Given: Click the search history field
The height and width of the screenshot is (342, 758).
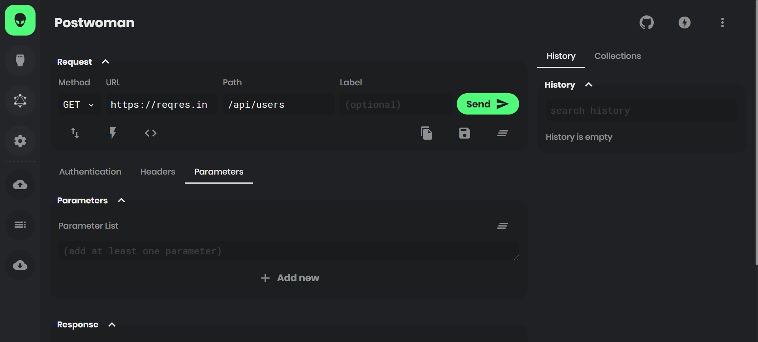Looking at the screenshot, I should (x=642, y=111).
